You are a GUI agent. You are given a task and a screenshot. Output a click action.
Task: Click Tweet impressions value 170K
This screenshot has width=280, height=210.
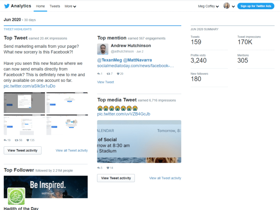(245, 42)
